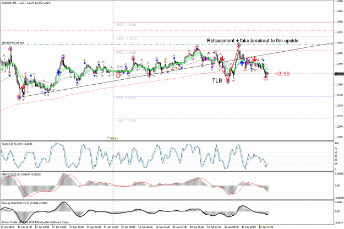344x229 pixels.
Task: Click the 100 level on Stochastic scale
Action: point(337,143)
